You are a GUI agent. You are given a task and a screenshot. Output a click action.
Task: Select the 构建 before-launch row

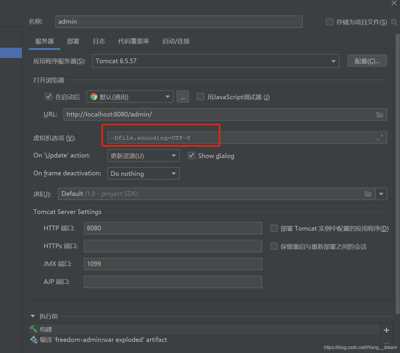(x=204, y=329)
